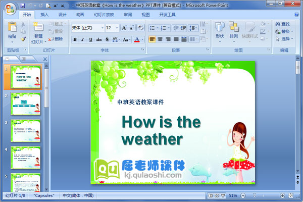The image size is (303, 202).
Task: Fit slide to current window
Action: click(x=291, y=195)
